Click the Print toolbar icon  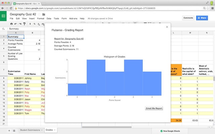pos(11,24)
